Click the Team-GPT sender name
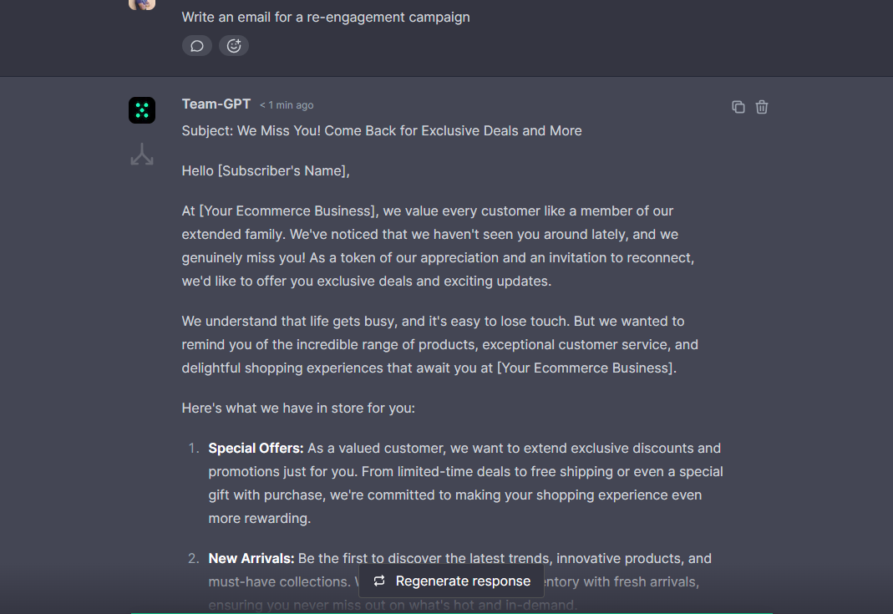Viewport: 893px width, 614px height. point(216,104)
